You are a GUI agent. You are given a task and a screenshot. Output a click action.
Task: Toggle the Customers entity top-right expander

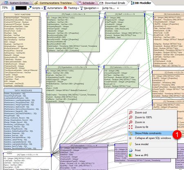[139, 65]
